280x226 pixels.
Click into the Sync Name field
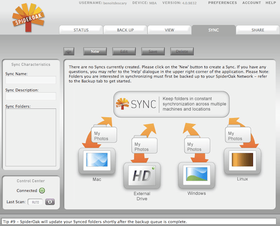31,80
